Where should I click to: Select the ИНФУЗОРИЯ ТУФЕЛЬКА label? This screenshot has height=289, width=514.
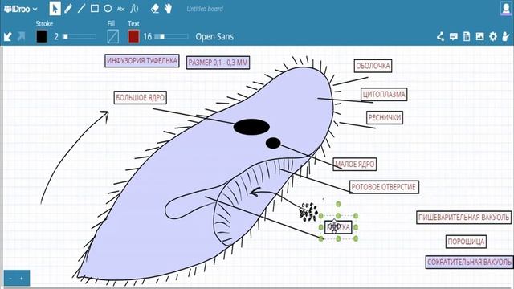pyautogui.click(x=142, y=61)
